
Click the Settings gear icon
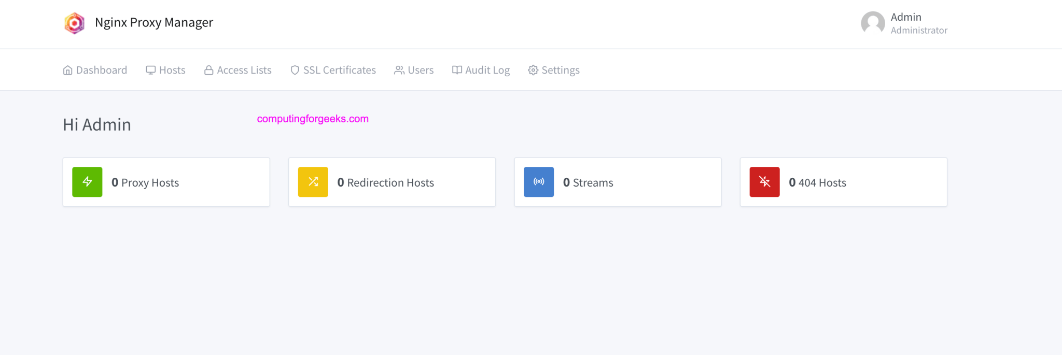[x=533, y=70]
